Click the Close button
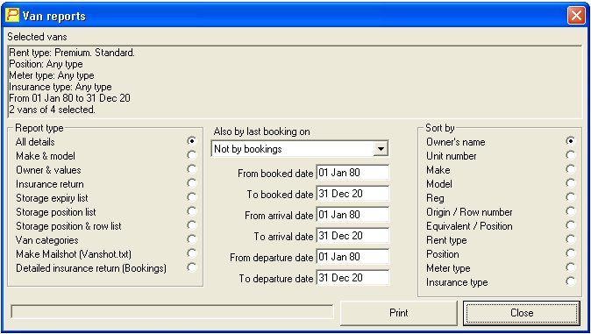591x334 pixels. click(522, 313)
